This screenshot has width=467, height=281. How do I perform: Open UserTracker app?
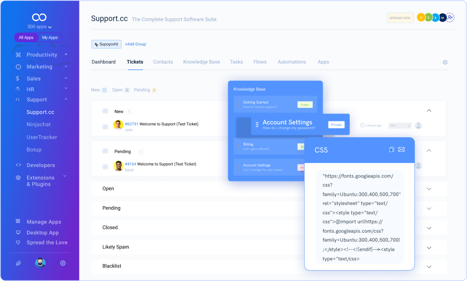pyautogui.click(x=42, y=137)
